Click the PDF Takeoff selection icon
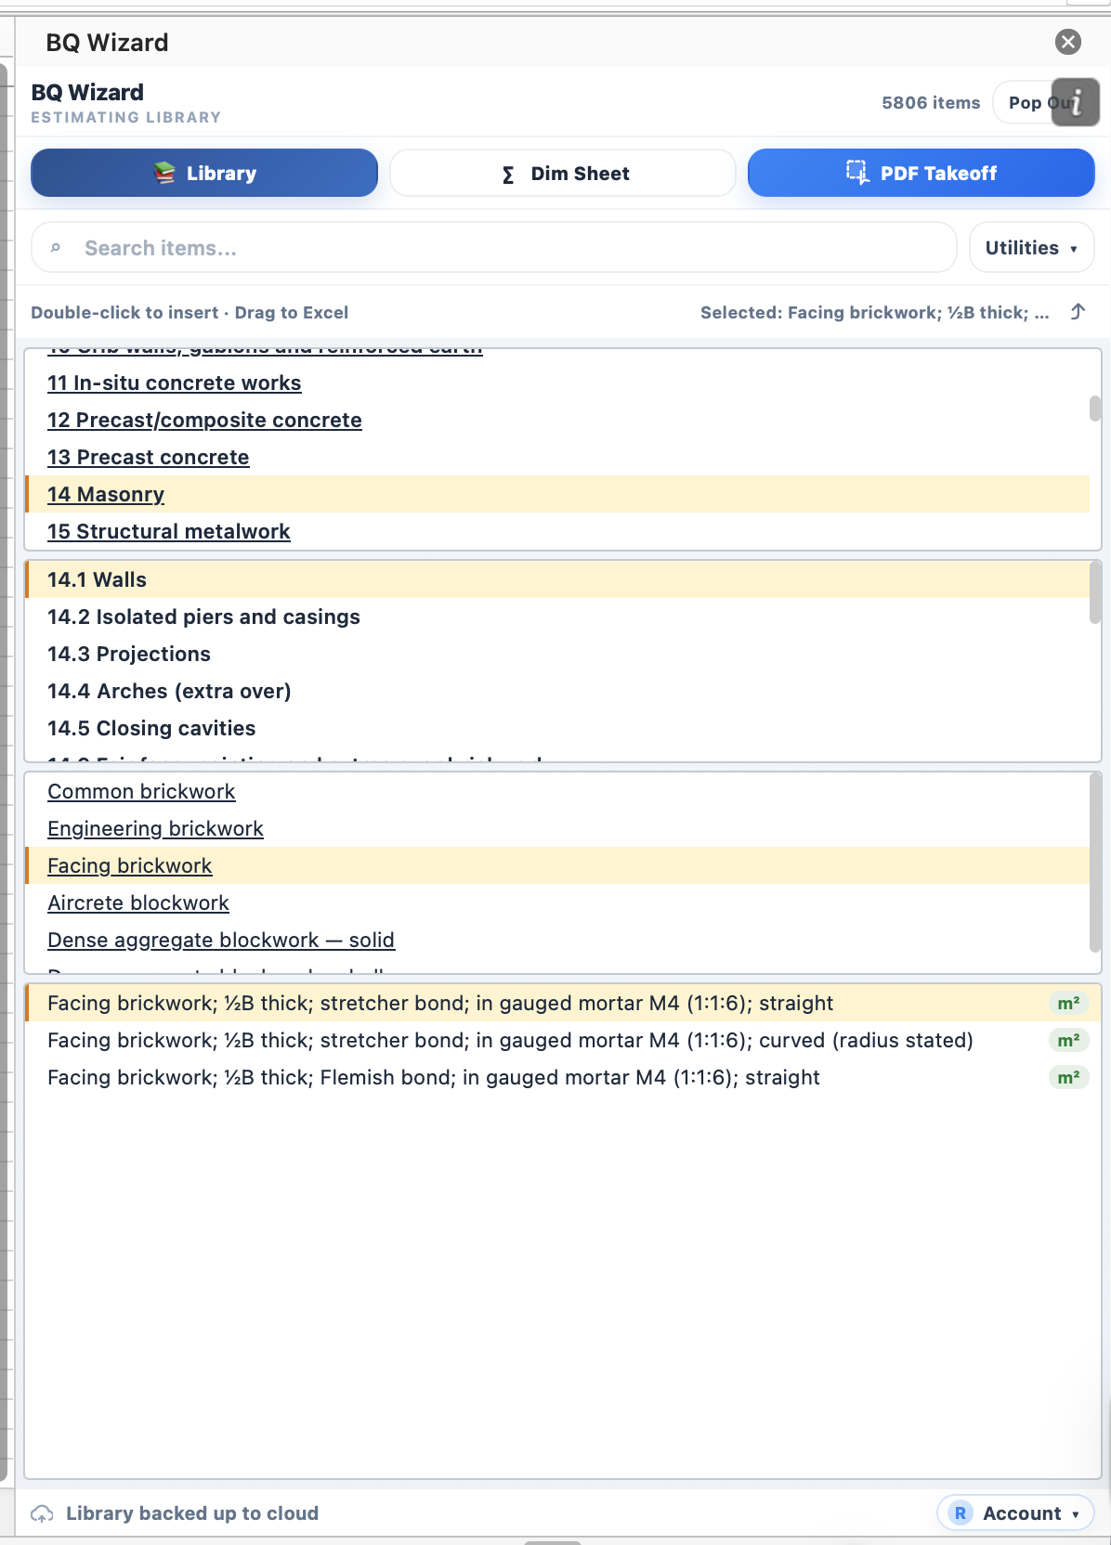This screenshot has width=1111, height=1545. (856, 173)
